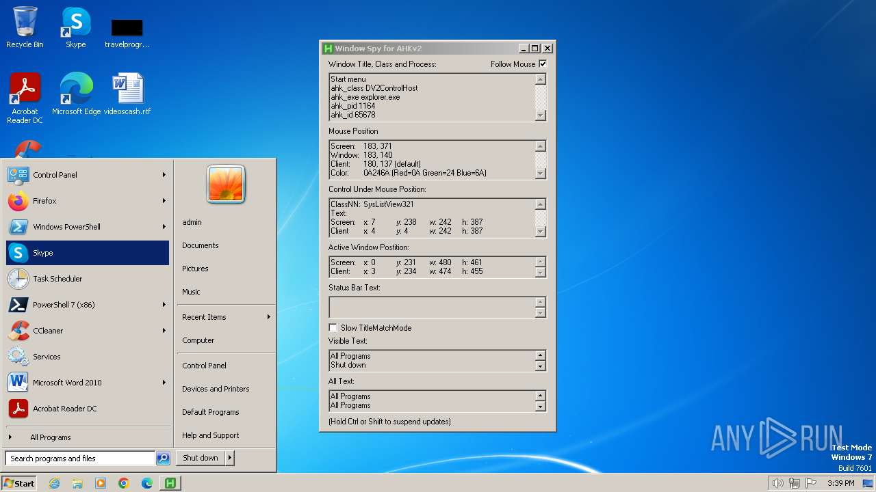This screenshot has height=492, width=876.
Task: Expand CCleaner submenu arrow
Action: tap(164, 331)
